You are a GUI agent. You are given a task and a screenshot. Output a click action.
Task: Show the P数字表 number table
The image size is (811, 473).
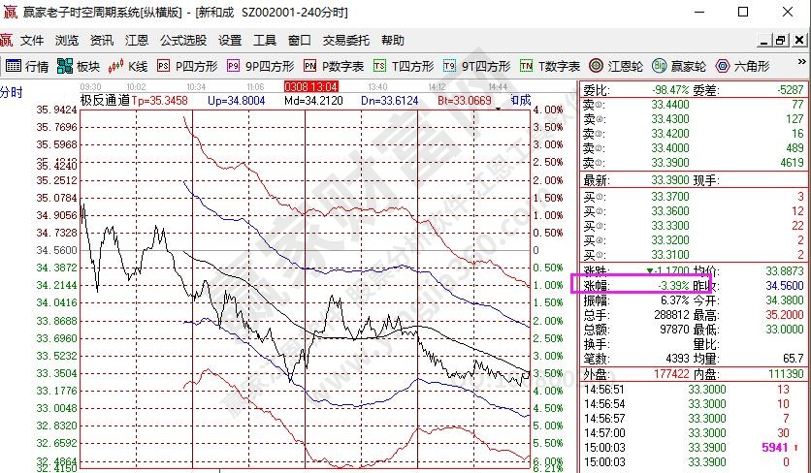pyautogui.click(x=334, y=66)
